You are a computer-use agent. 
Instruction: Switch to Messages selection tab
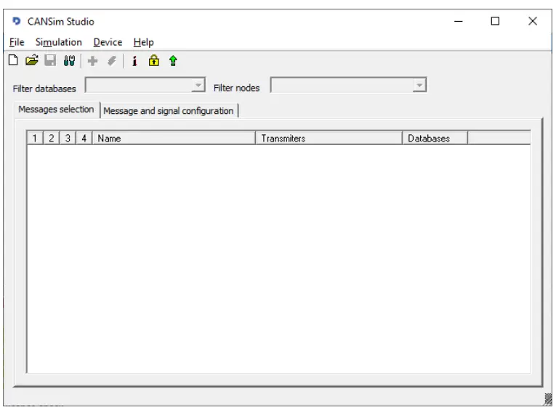[x=57, y=110]
